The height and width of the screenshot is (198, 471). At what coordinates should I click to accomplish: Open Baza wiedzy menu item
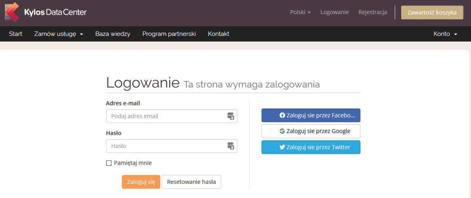coord(113,34)
